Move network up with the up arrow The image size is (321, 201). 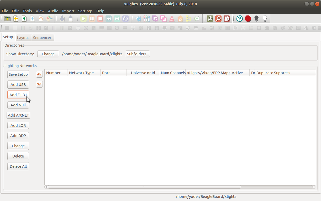39,74
